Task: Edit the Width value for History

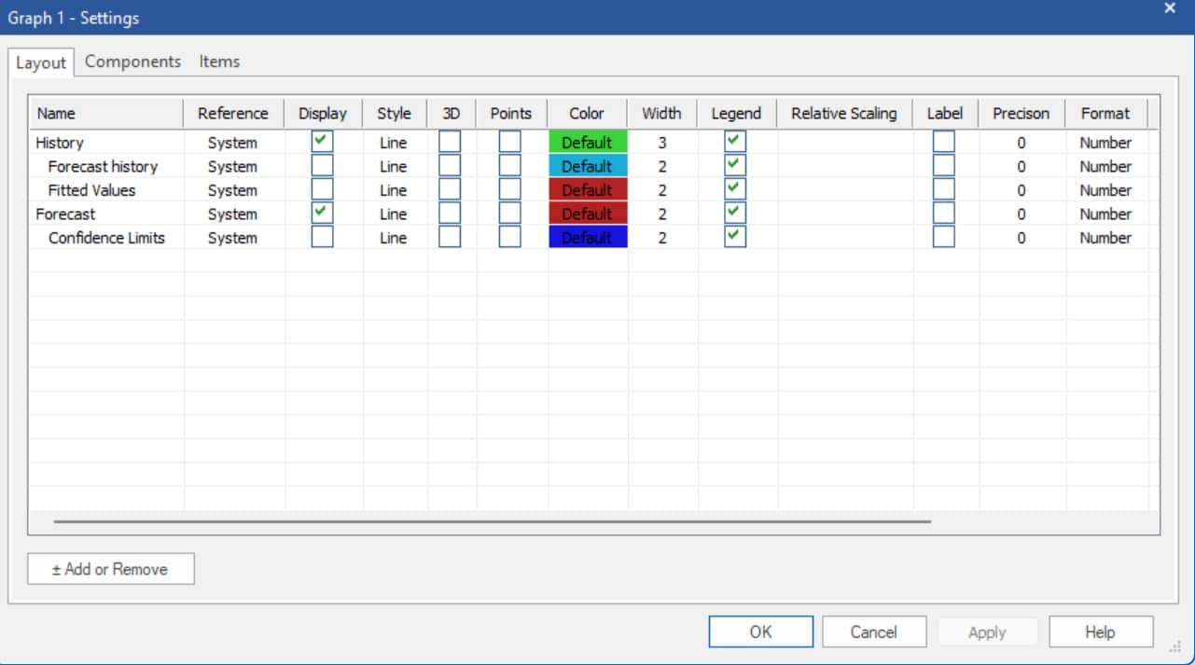Action: 660,142
